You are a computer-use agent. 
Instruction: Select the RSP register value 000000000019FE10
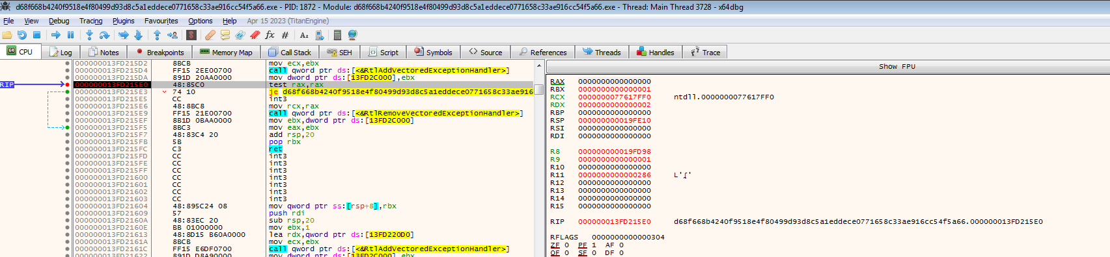[x=614, y=120]
